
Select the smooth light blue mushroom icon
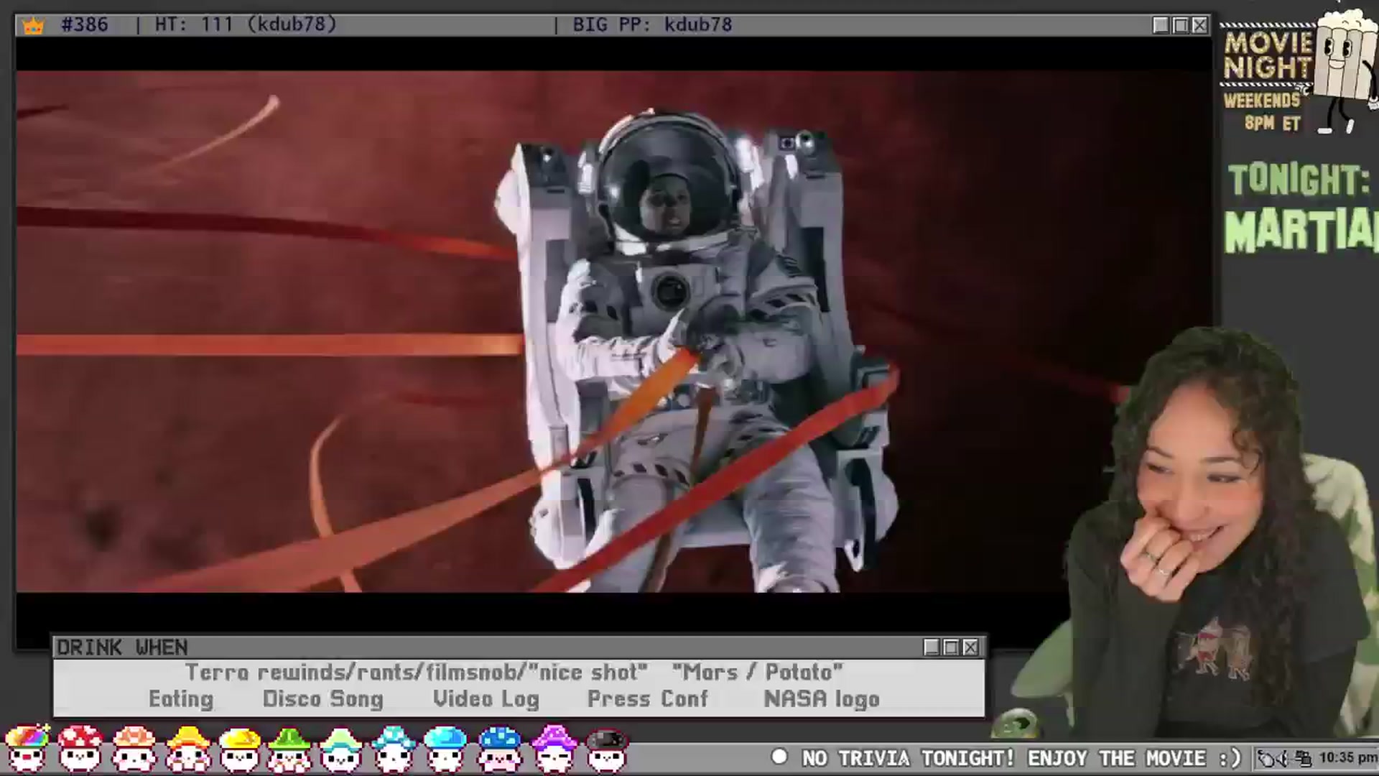[x=446, y=749]
